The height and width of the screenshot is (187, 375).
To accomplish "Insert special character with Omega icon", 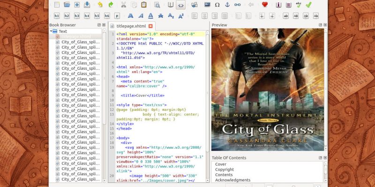I will [x=217, y=5].
